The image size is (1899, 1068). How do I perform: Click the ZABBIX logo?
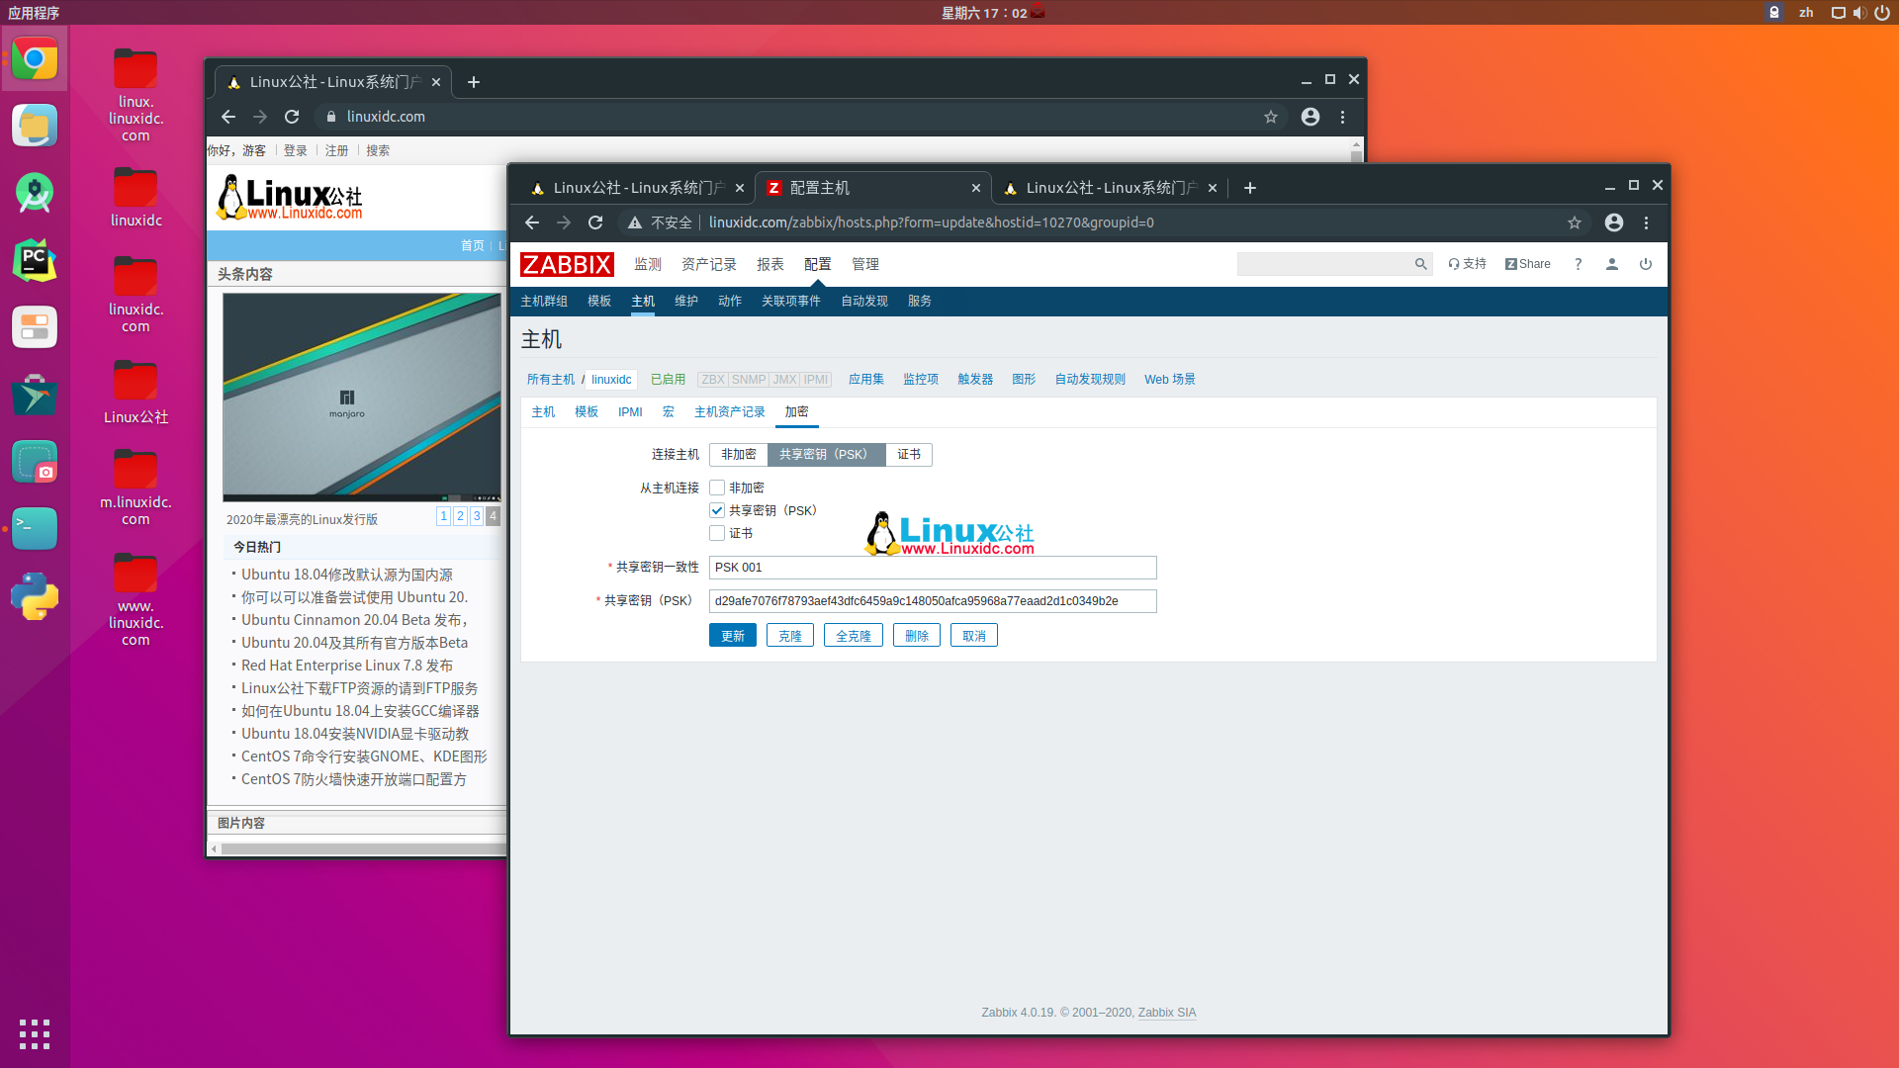[x=567, y=264]
